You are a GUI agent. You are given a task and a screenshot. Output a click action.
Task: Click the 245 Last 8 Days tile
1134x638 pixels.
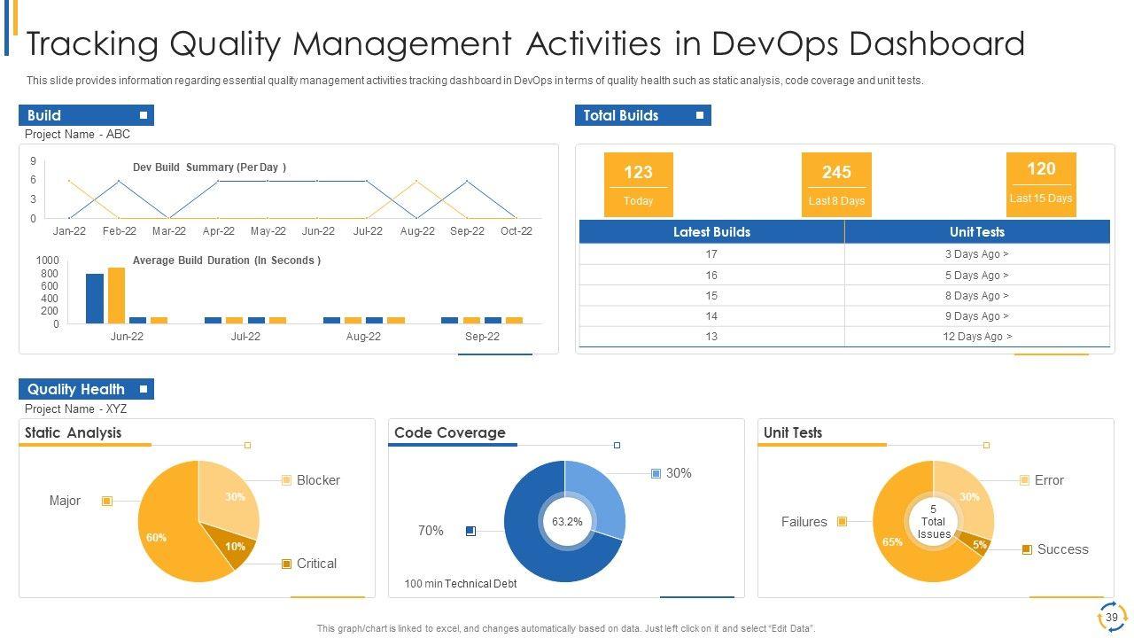pyautogui.click(x=836, y=184)
